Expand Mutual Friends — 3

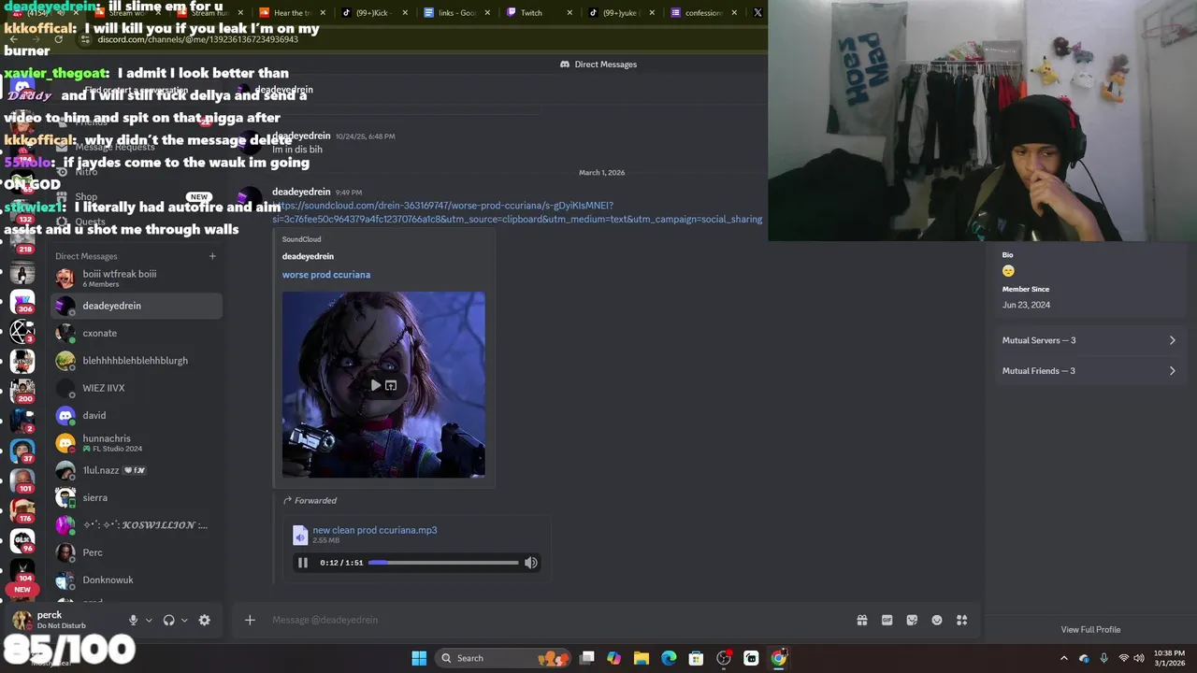1089,371
